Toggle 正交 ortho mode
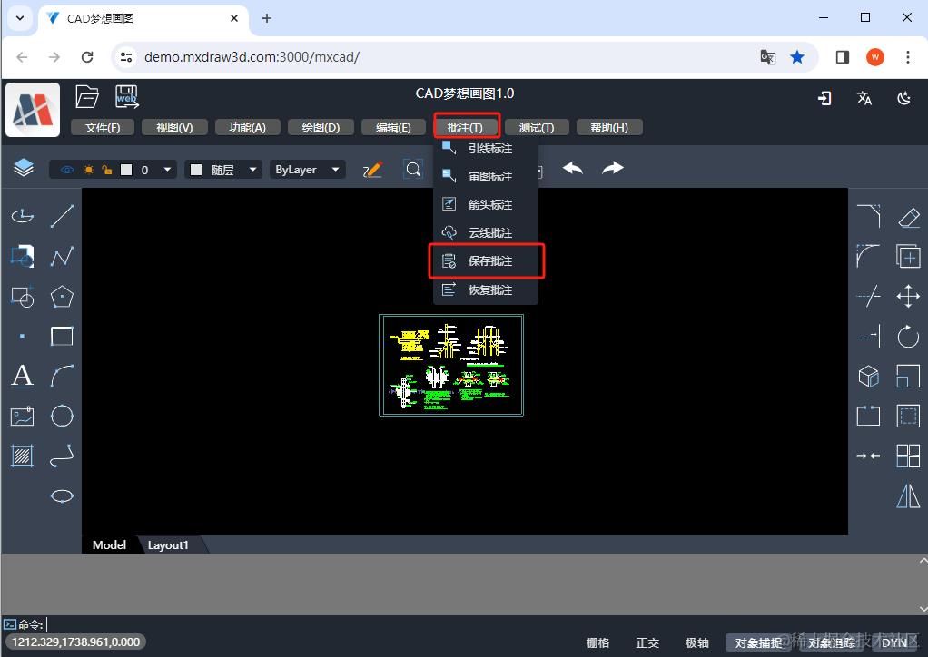The width and height of the screenshot is (928, 657). [x=647, y=642]
